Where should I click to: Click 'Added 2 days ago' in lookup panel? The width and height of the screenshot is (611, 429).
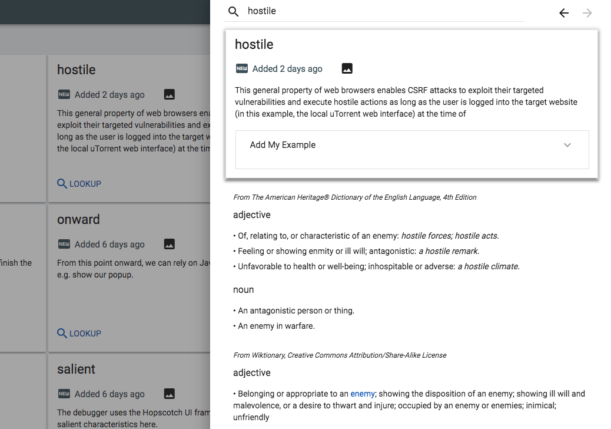point(287,69)
